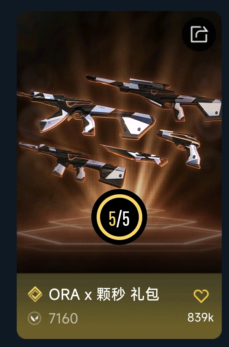Screen dimensions: 229x347
Task: Click the glowing hexagon platform in artwork
Action: (119, 228)
